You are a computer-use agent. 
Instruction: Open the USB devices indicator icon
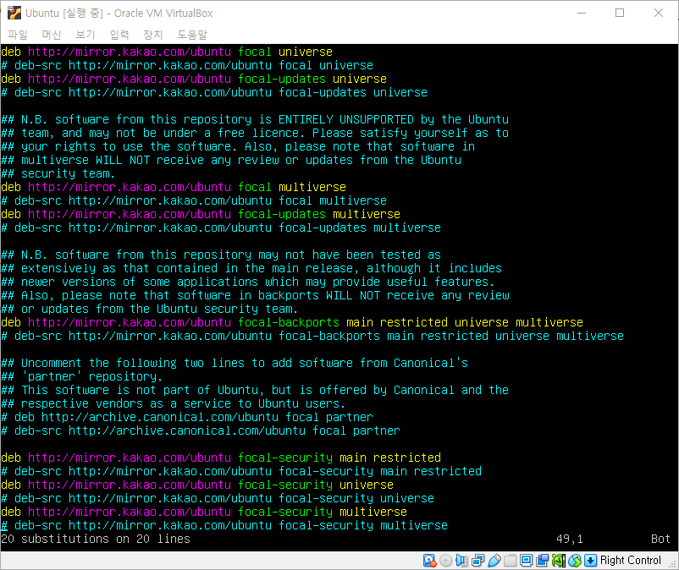pyautogui.click(x=494, y=561)
